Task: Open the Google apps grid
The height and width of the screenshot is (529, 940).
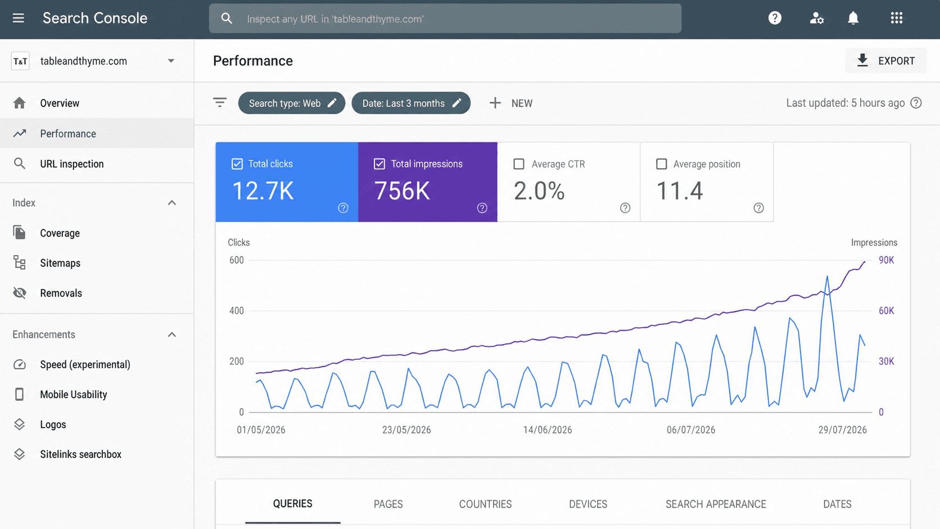Action: [896, 18]
